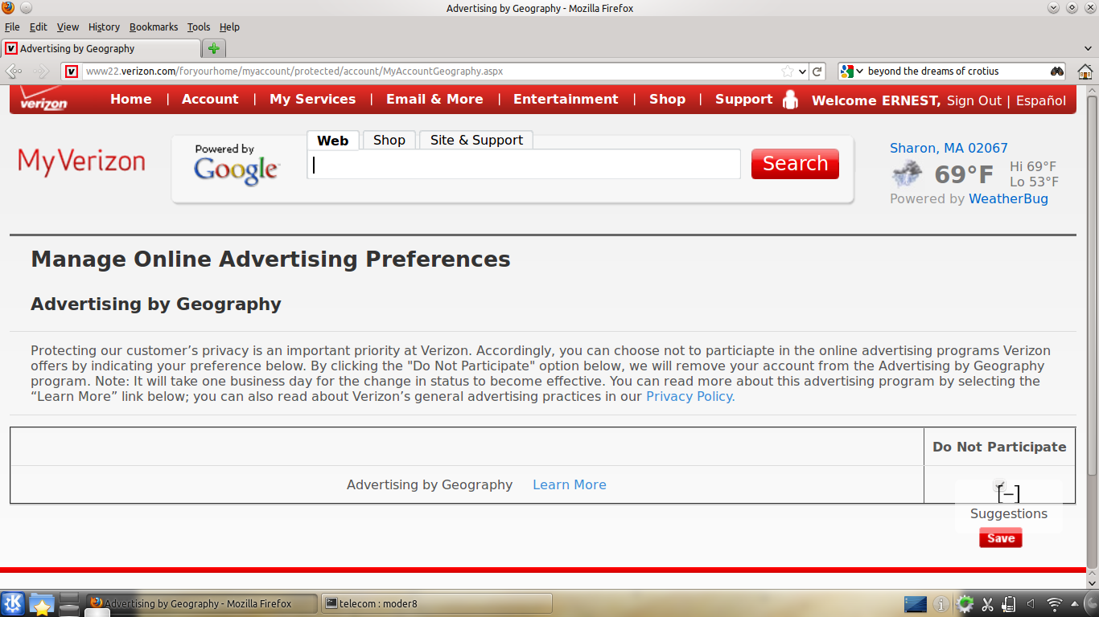Open the WeatherBug link
Screen dimensions: 1099x617
pos(1008,198)
